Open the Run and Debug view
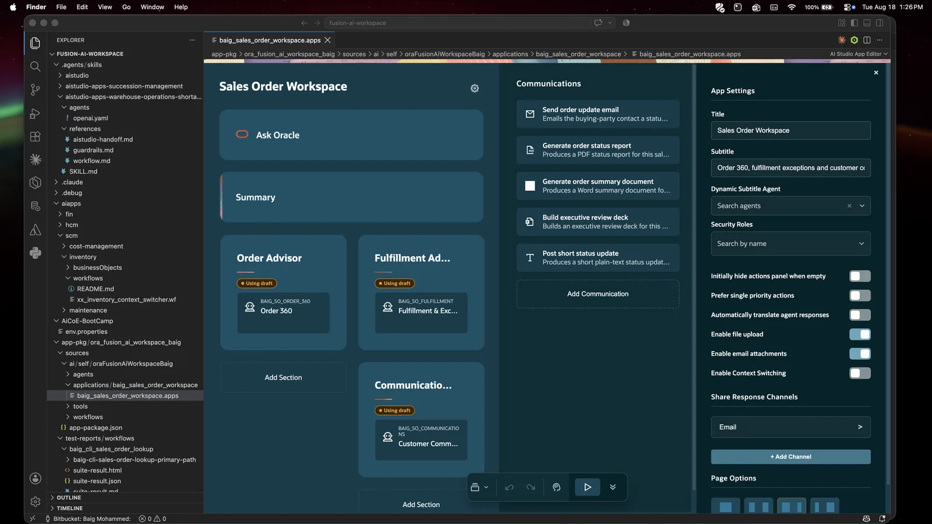Screen dimensions: 932x524 point(36,114)
